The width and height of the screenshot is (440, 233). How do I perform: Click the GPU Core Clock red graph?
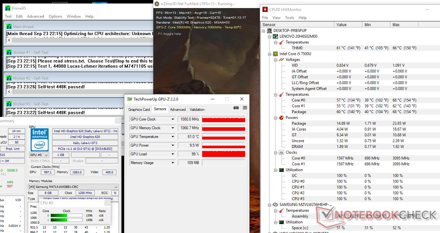(x=224, y=119)
